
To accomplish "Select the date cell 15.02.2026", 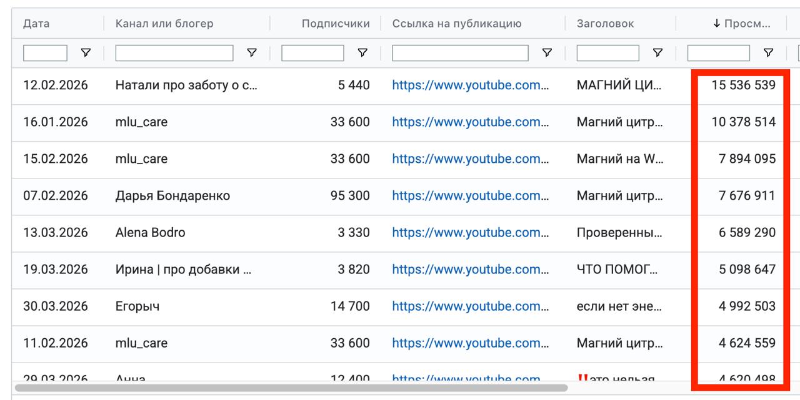I will pos(56,159).
